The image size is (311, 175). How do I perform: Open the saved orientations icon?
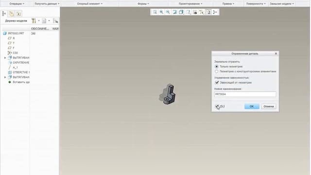point(188,12)
